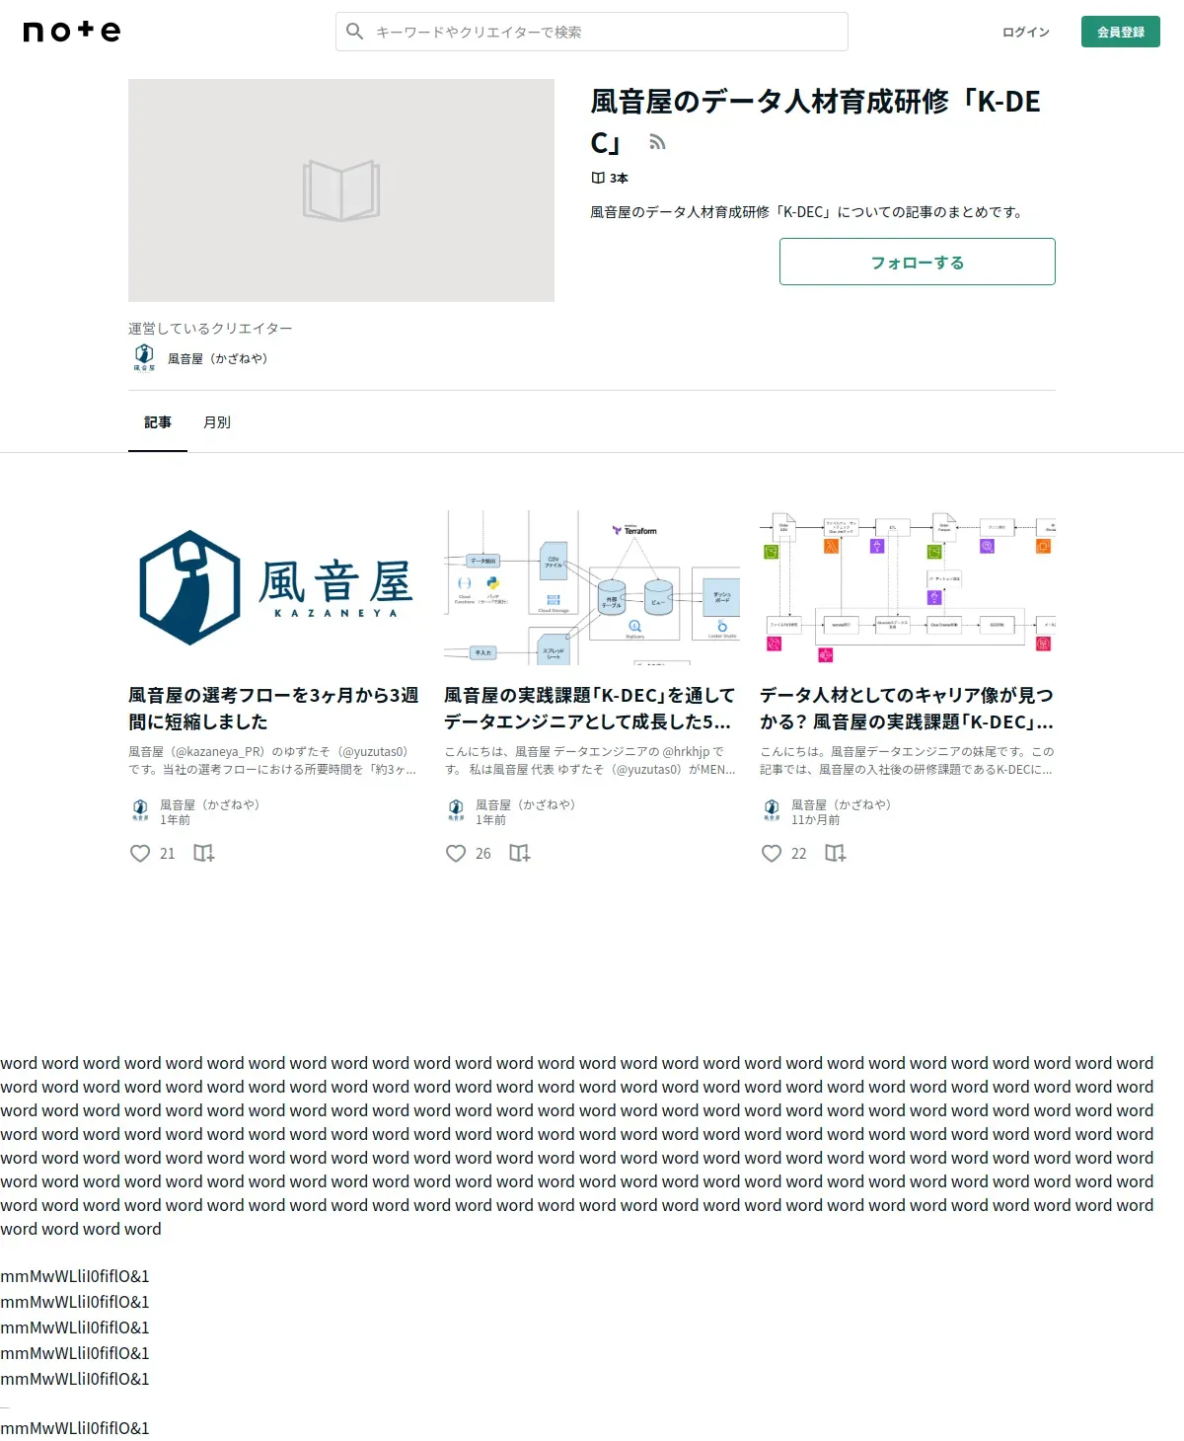Add the 21-likes article to magazine
Viewport: 1184px width, 1441px height.
pyautogui.click(x=204, y=853)
